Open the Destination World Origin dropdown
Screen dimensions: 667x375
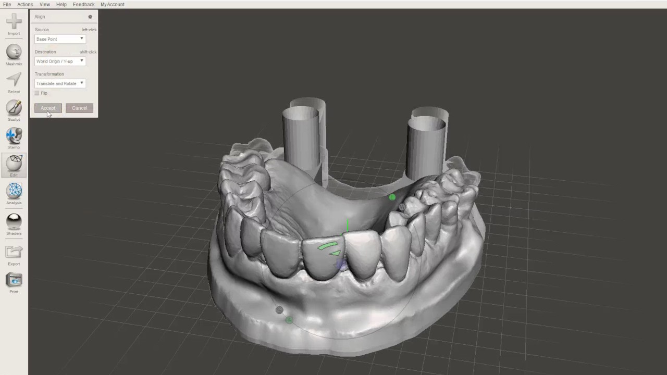point(60,61)
